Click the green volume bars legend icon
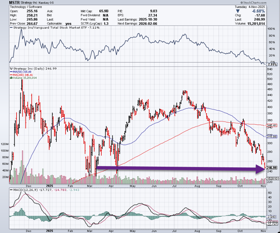The width and height of the screenshot is (280, 233). (x=11, y=78)
